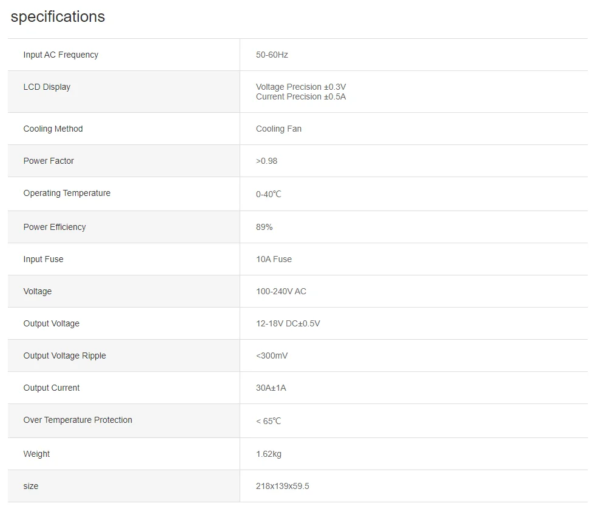This screenshot has width=589, height=509.
Task: Click the Voltage Precision ±0.3V text
Action: [x=301, y=87]
